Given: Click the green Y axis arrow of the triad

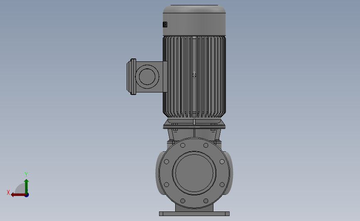Looking at the screenshot, I should click(x=27, y=187).
